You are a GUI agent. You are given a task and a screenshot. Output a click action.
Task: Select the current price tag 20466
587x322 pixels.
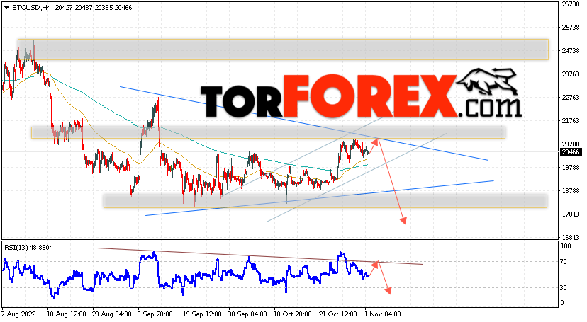point(571,152)
